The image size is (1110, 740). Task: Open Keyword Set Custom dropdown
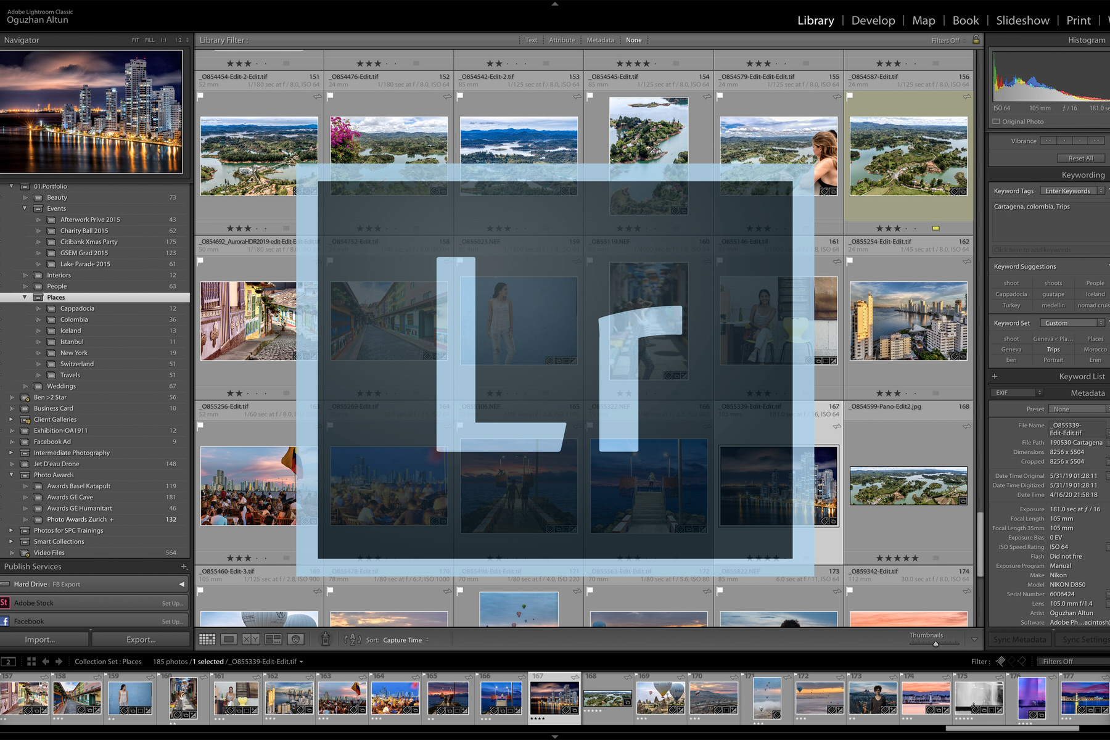point(1072,323)
